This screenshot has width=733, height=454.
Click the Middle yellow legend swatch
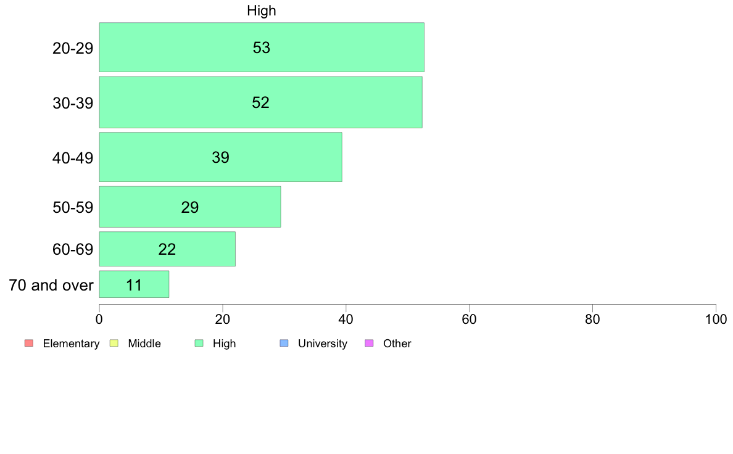pyautogui.click(x=114, y=343)
